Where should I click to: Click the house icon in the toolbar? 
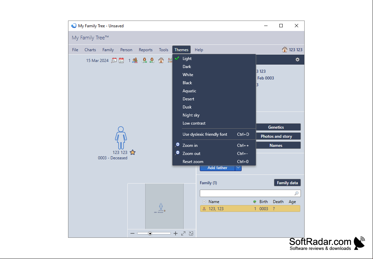[161, 60]
